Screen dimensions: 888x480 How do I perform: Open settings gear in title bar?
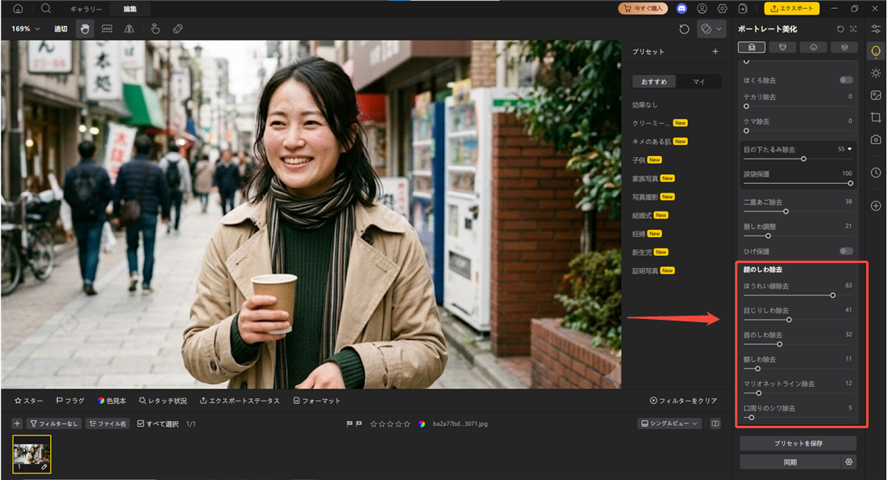722,8
